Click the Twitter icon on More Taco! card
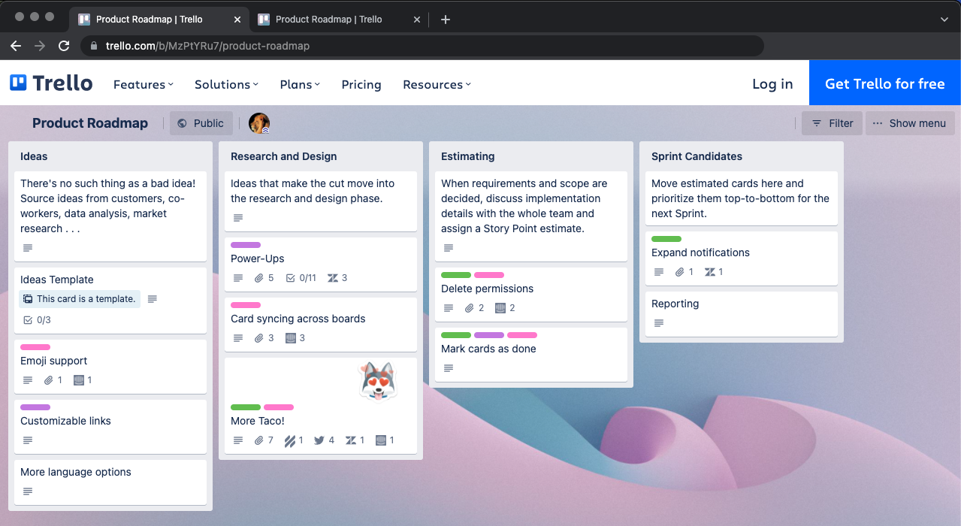This screenshot has width=961, height=526. pyautogui.click(x=319, y=440)
